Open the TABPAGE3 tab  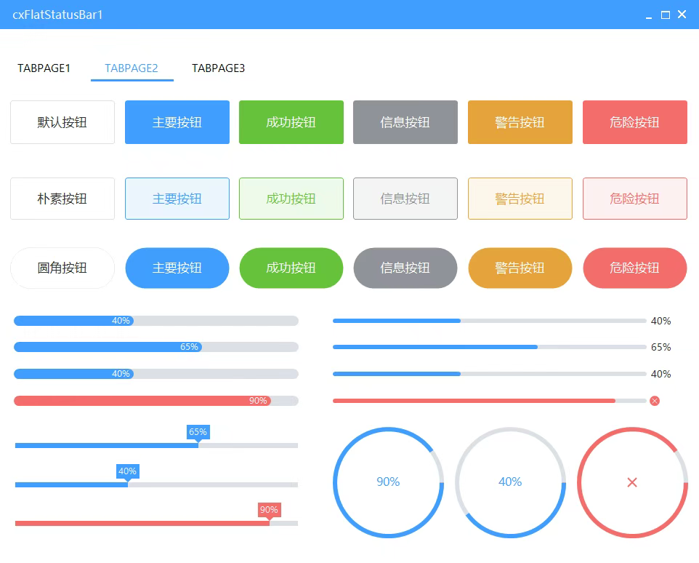click(x=218, y=68)
